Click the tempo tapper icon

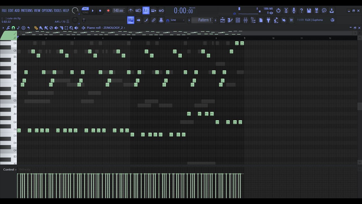[x=276, y=20]
